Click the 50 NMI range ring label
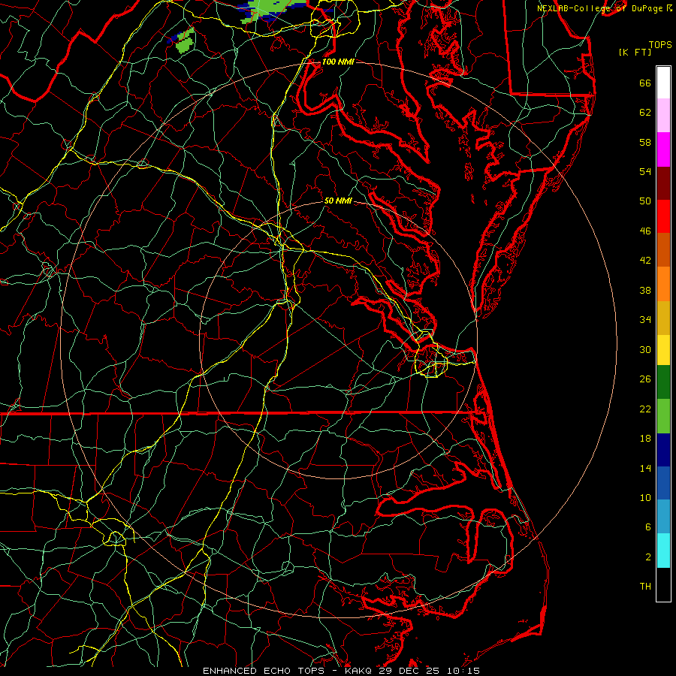This screenshot has height=676, width=676. pos(338,201)
